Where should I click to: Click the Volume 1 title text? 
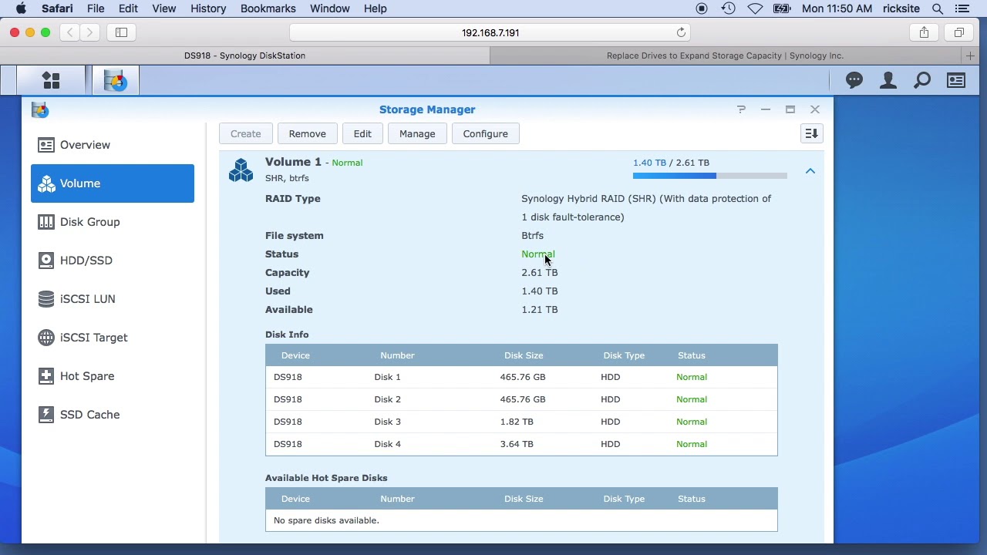(x=293, y=162)
